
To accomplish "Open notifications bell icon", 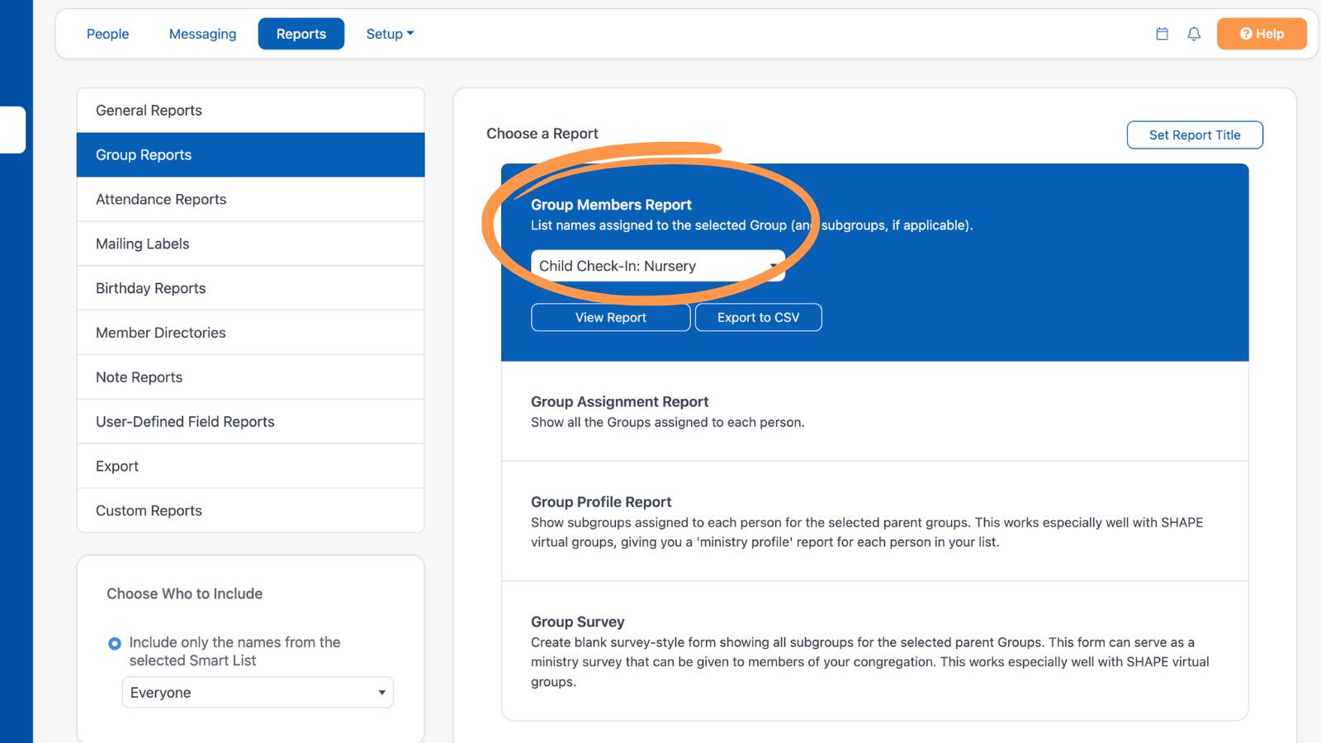I will click(x=1194, y=34).
